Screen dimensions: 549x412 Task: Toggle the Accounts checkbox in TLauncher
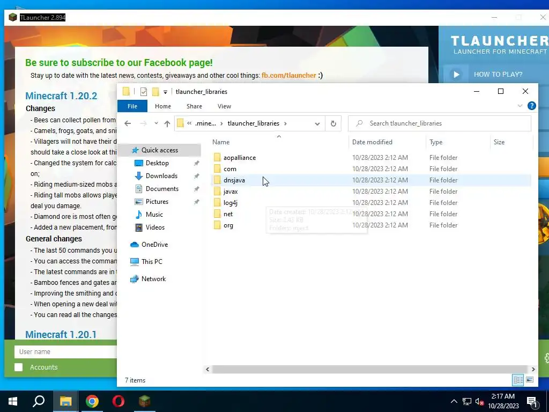tap(19, 367)
